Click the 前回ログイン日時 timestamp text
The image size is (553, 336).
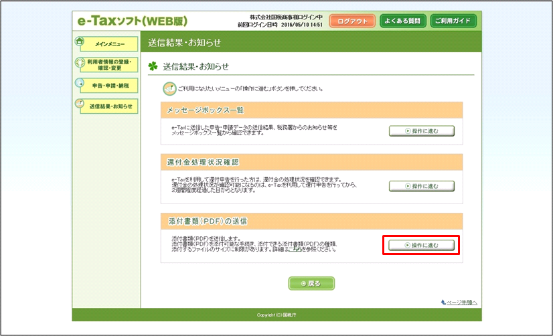280,25
